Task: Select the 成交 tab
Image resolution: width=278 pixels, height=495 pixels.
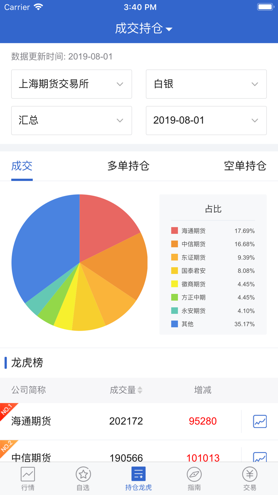Action: point(22,166)
